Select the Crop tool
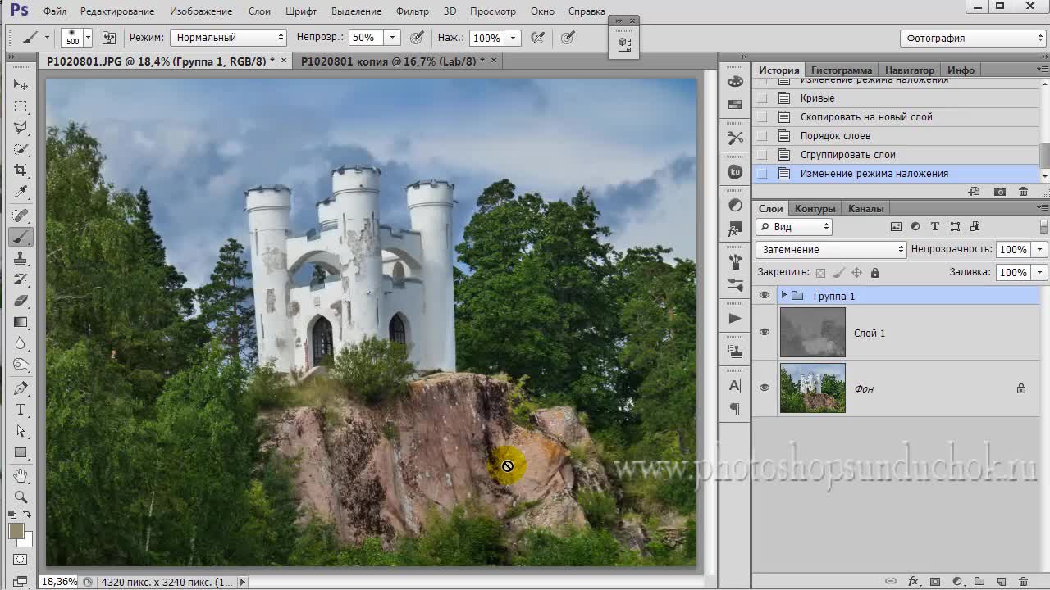The height and width of the screenshot is (590, 1050). point(21,170)
